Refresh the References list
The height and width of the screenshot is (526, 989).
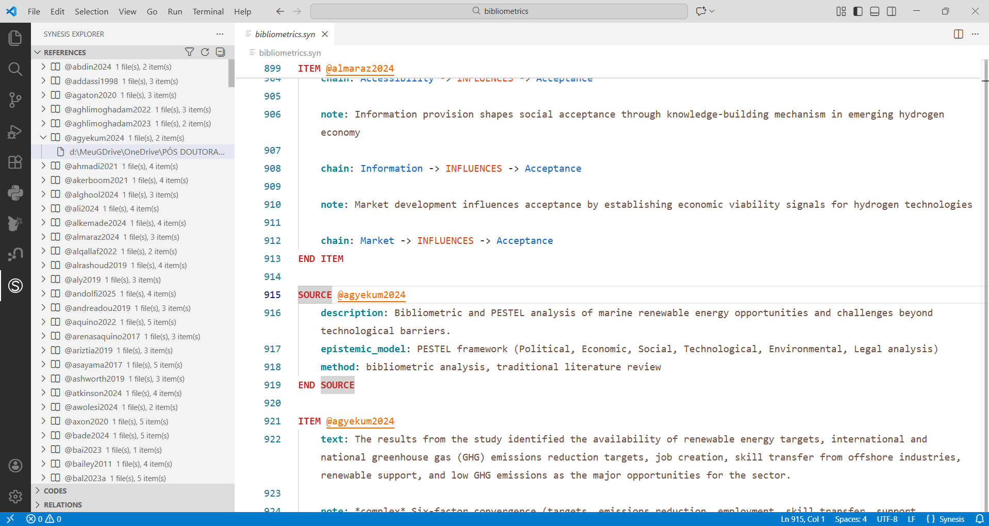click(205, 52)
